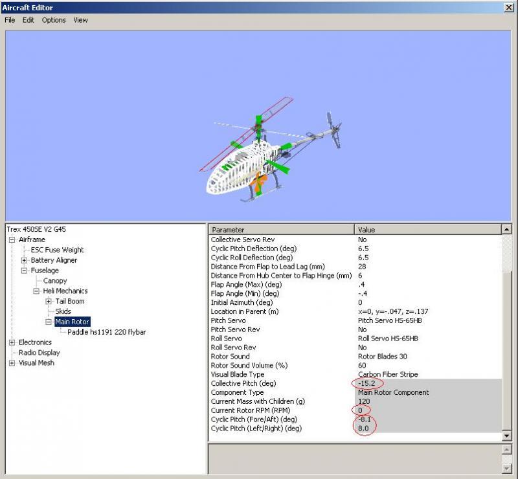Screen dimensions: 518x479
Task: Open the Options menu
Action: coord(54,20)
